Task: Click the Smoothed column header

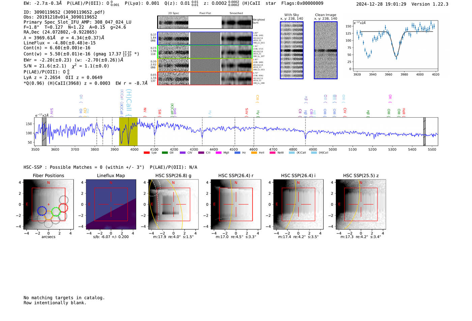Action: 236,13
